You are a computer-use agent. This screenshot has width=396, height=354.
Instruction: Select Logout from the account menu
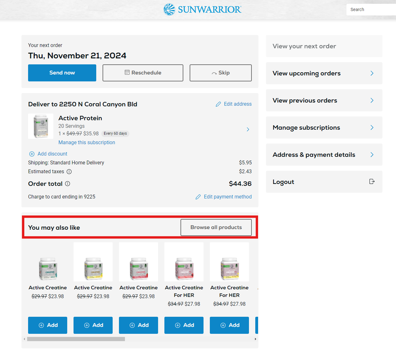tap(324, 182)
